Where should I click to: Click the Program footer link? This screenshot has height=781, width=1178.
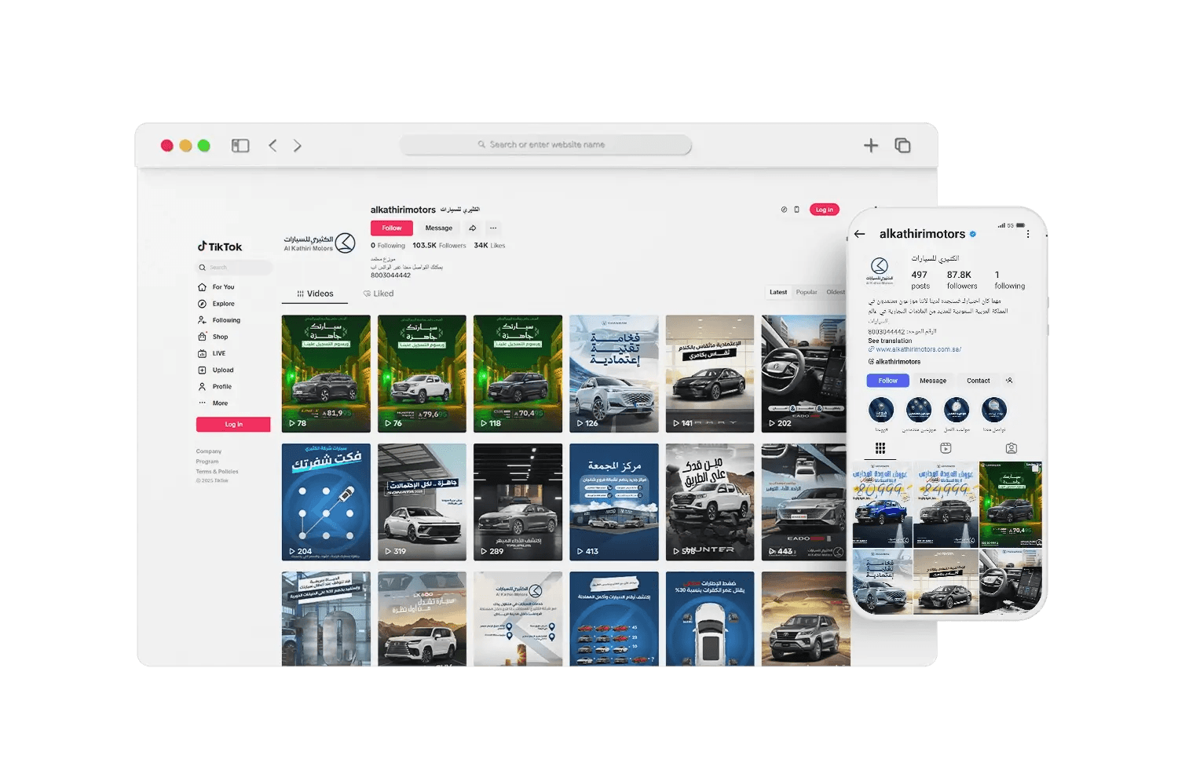(x=207, y=462)
